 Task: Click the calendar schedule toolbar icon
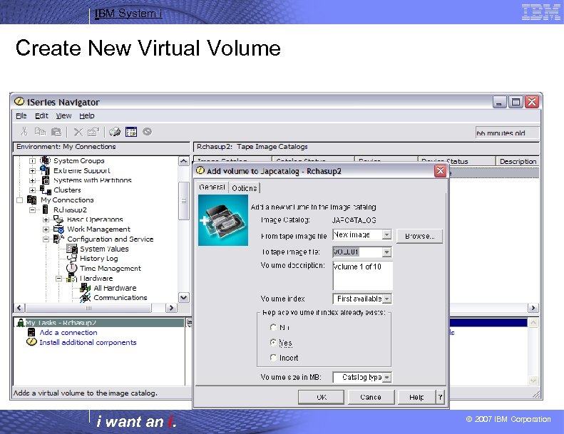pos(131,132)
